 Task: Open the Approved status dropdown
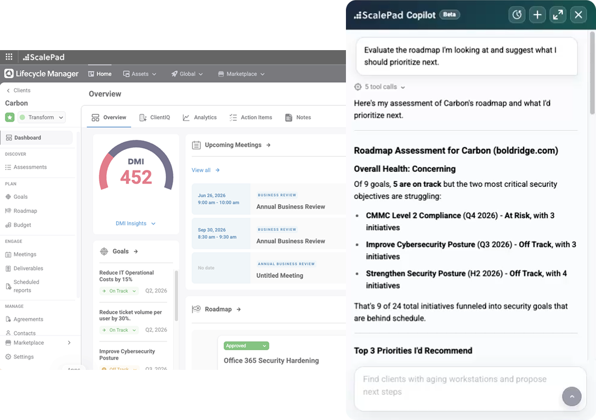coord(246,345)
